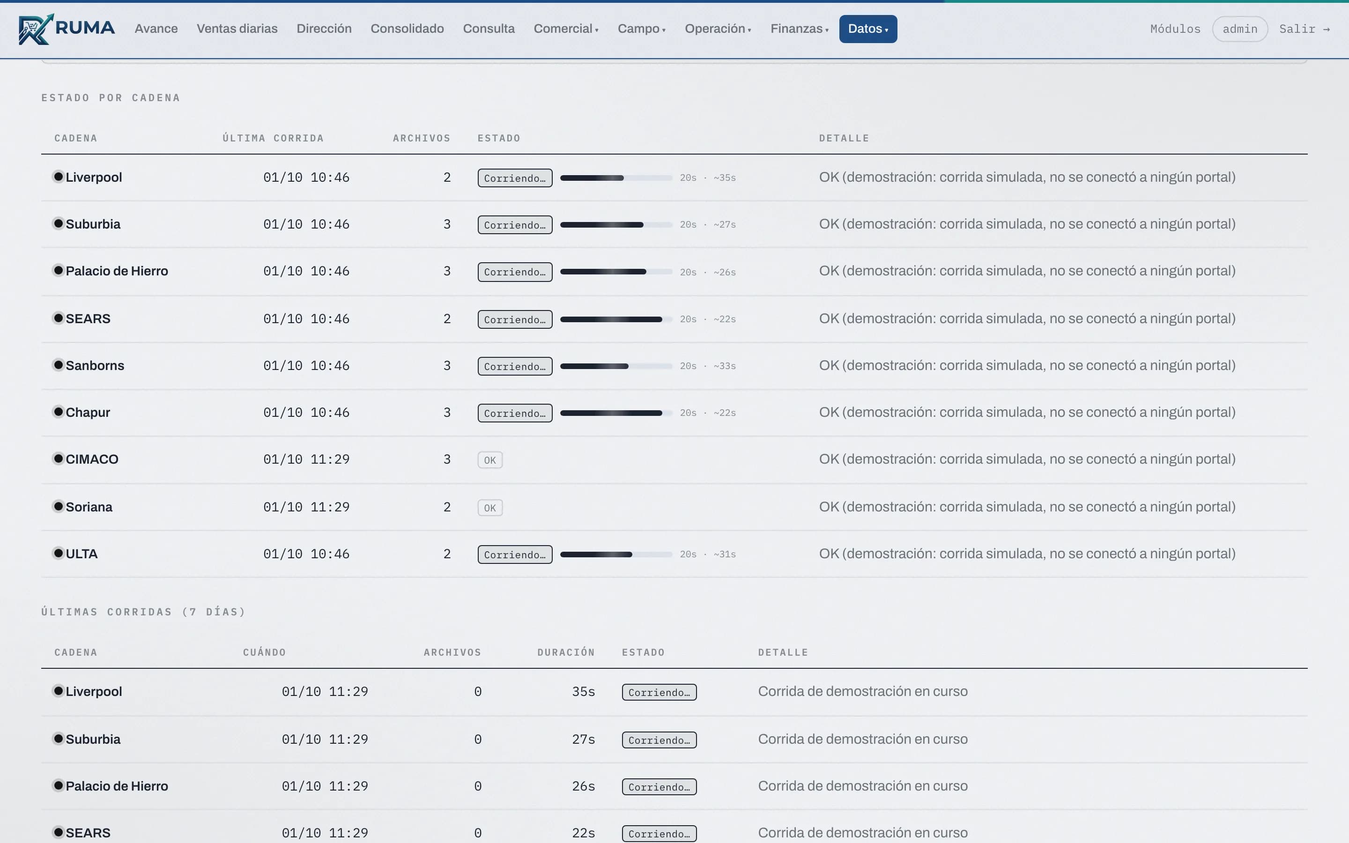This screenshot has height=843, width=1349.
Task: Click the ~27s estimate in the Suburbia row
Action: (725, 225)
